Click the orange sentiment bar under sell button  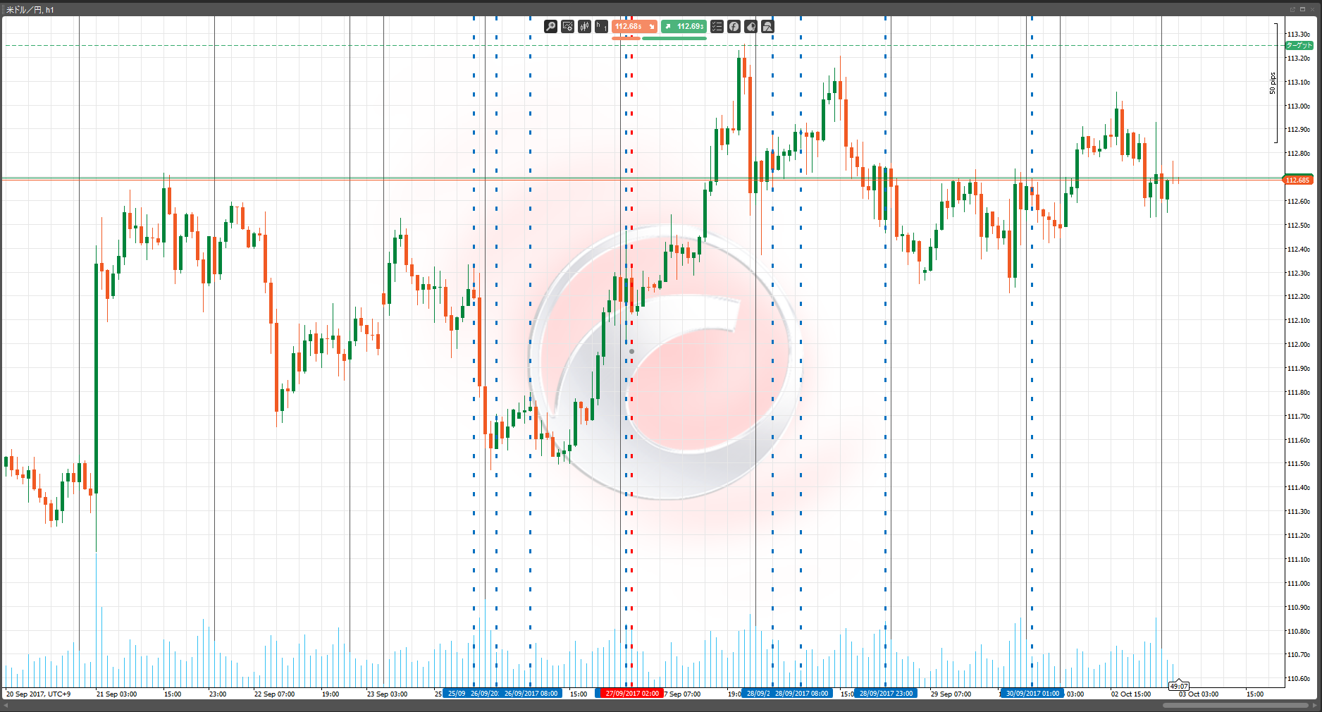pyautogui.click(x=626, y=38)
